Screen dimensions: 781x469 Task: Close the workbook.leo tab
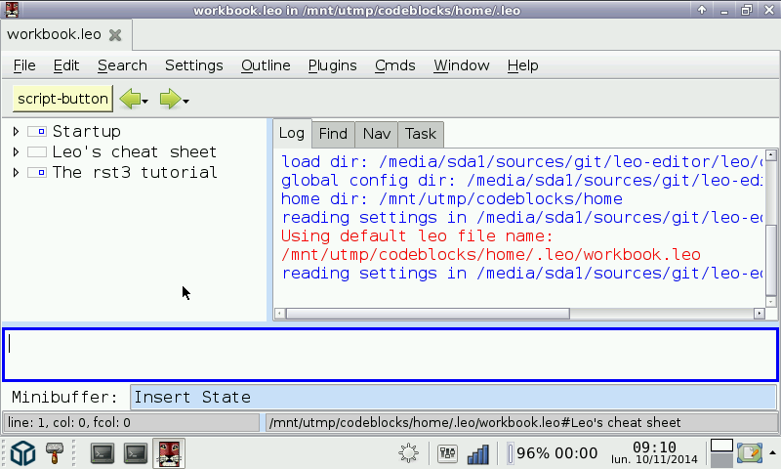point(115,34)
